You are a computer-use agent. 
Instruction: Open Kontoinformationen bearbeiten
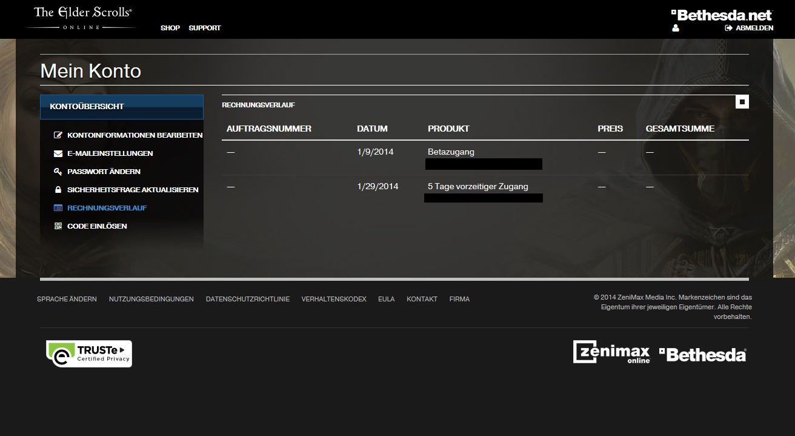(135, 135)
